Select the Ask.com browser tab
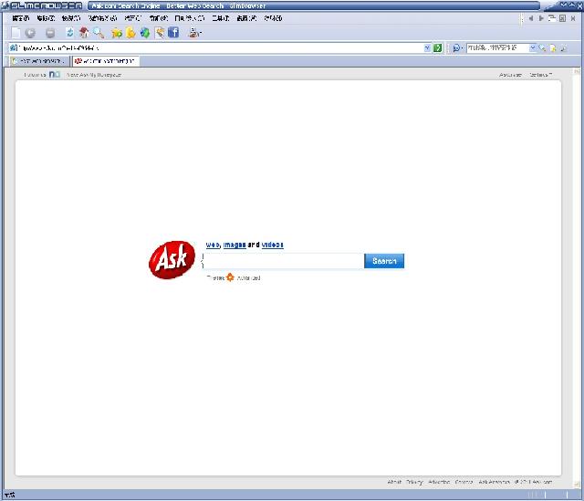Screen dimensions: 584x501 105,61
